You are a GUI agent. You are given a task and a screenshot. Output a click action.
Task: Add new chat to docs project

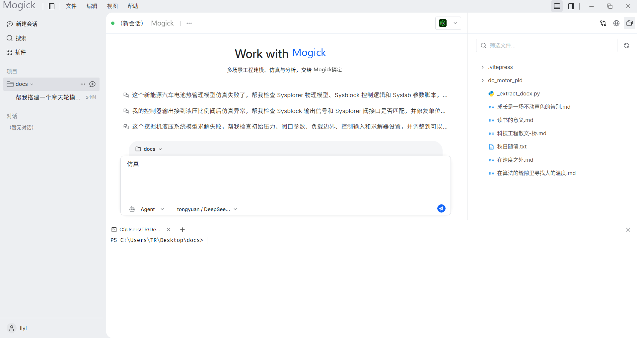click(93, 84)
